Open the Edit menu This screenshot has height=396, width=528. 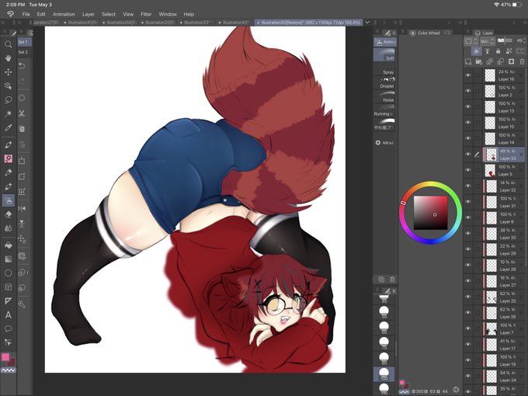tap(41, 14)
